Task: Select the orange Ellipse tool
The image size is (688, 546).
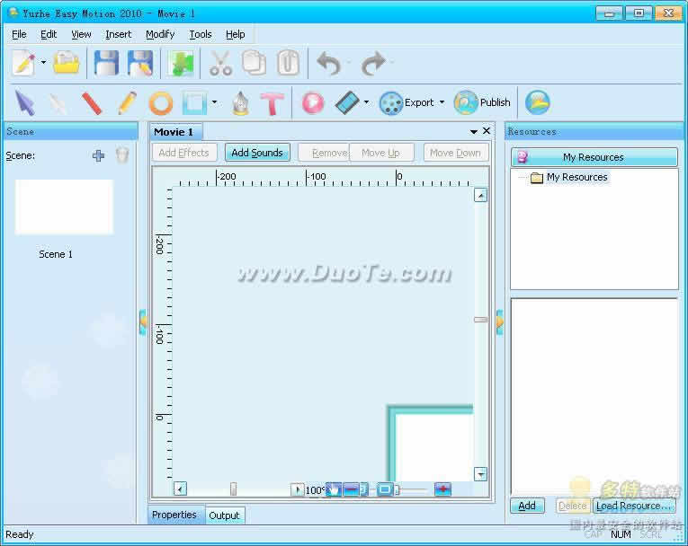Action: pos(161,104)
